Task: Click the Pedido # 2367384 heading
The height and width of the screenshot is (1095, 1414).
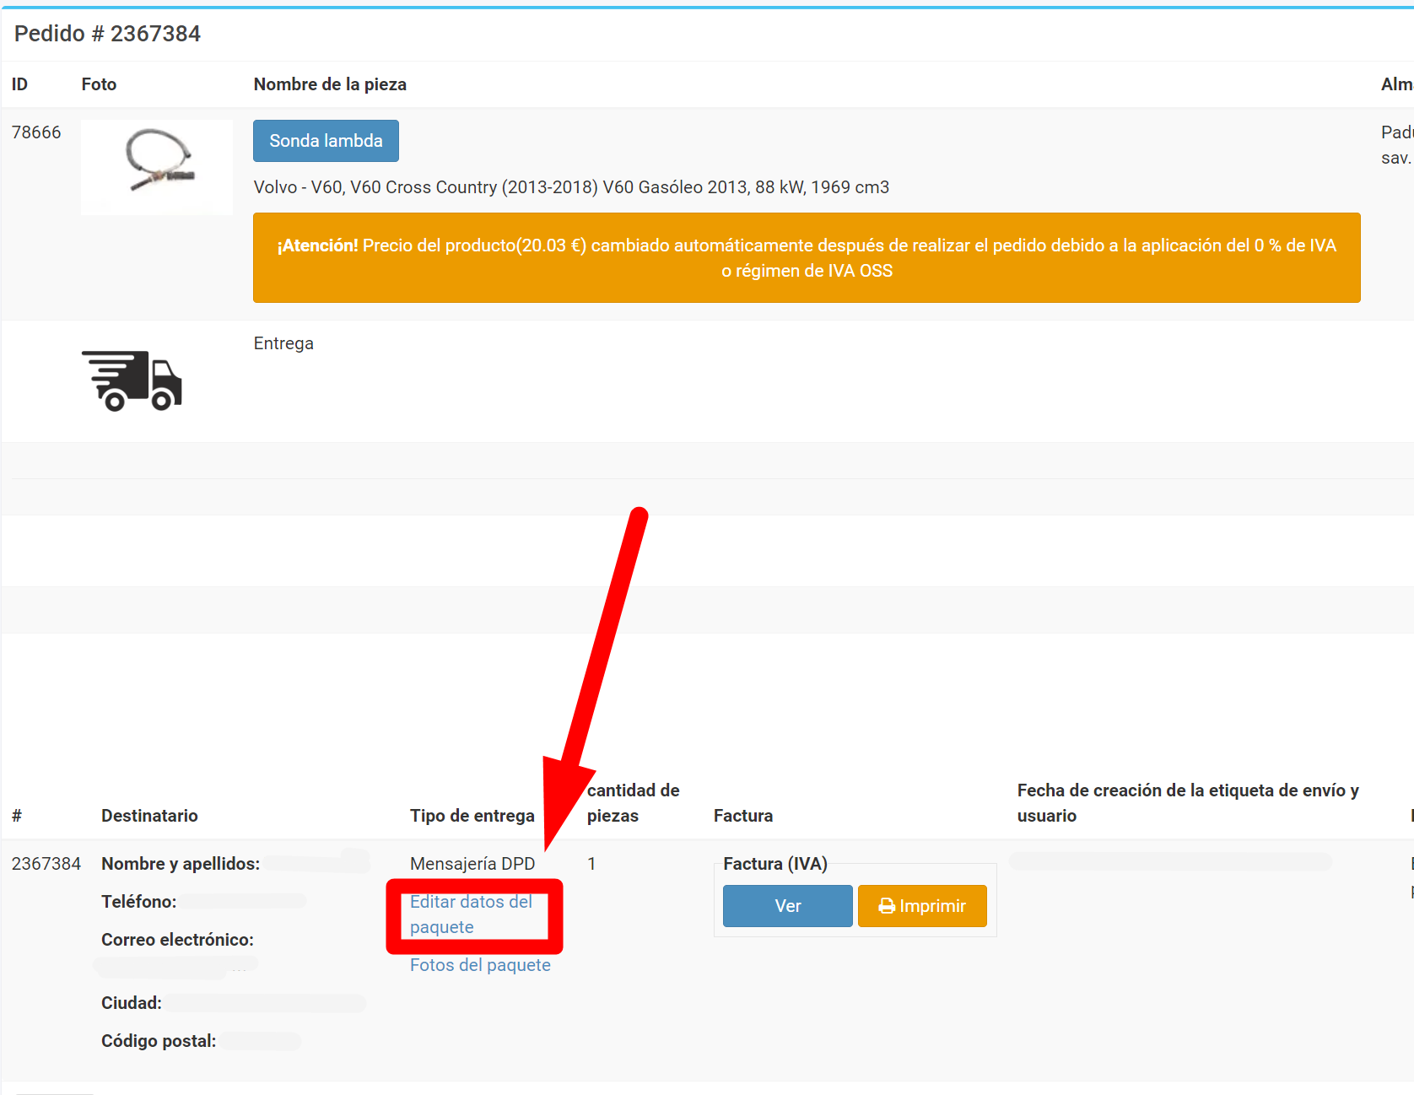Action: [107, 34]
